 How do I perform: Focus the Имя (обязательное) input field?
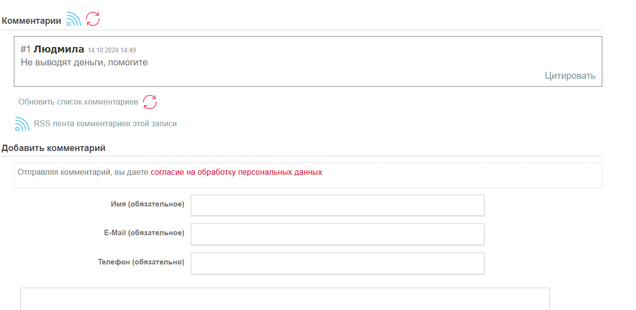(x=337, y=205)
